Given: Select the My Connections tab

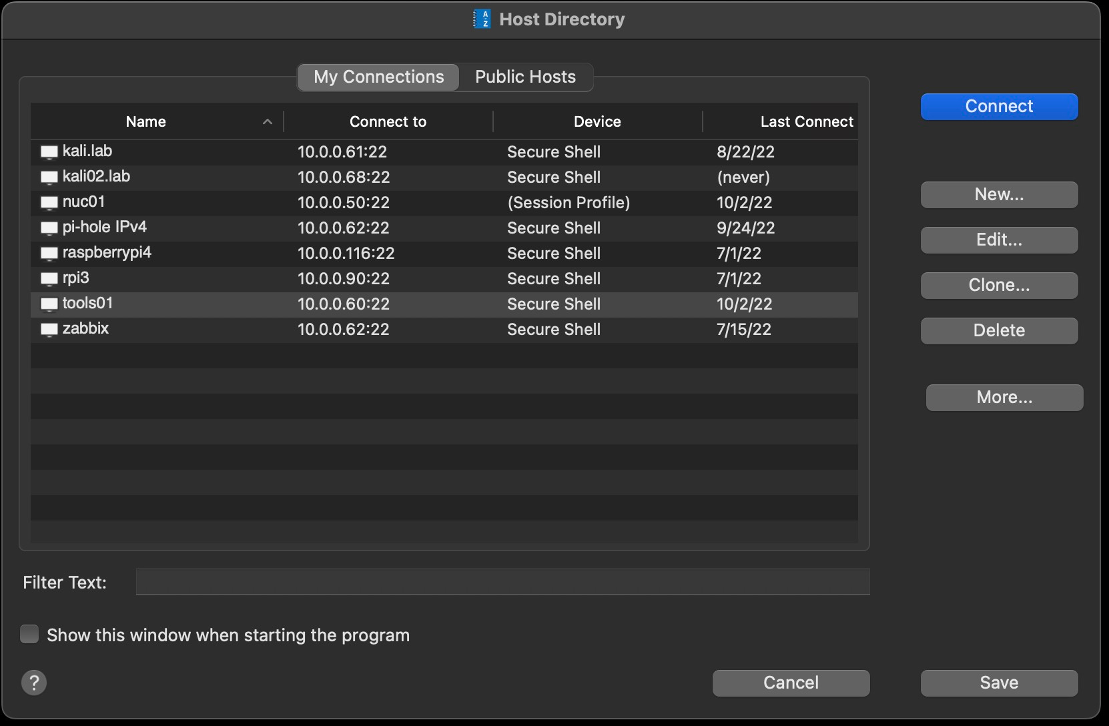Looking at the screenshot, I should click(378, 77).
